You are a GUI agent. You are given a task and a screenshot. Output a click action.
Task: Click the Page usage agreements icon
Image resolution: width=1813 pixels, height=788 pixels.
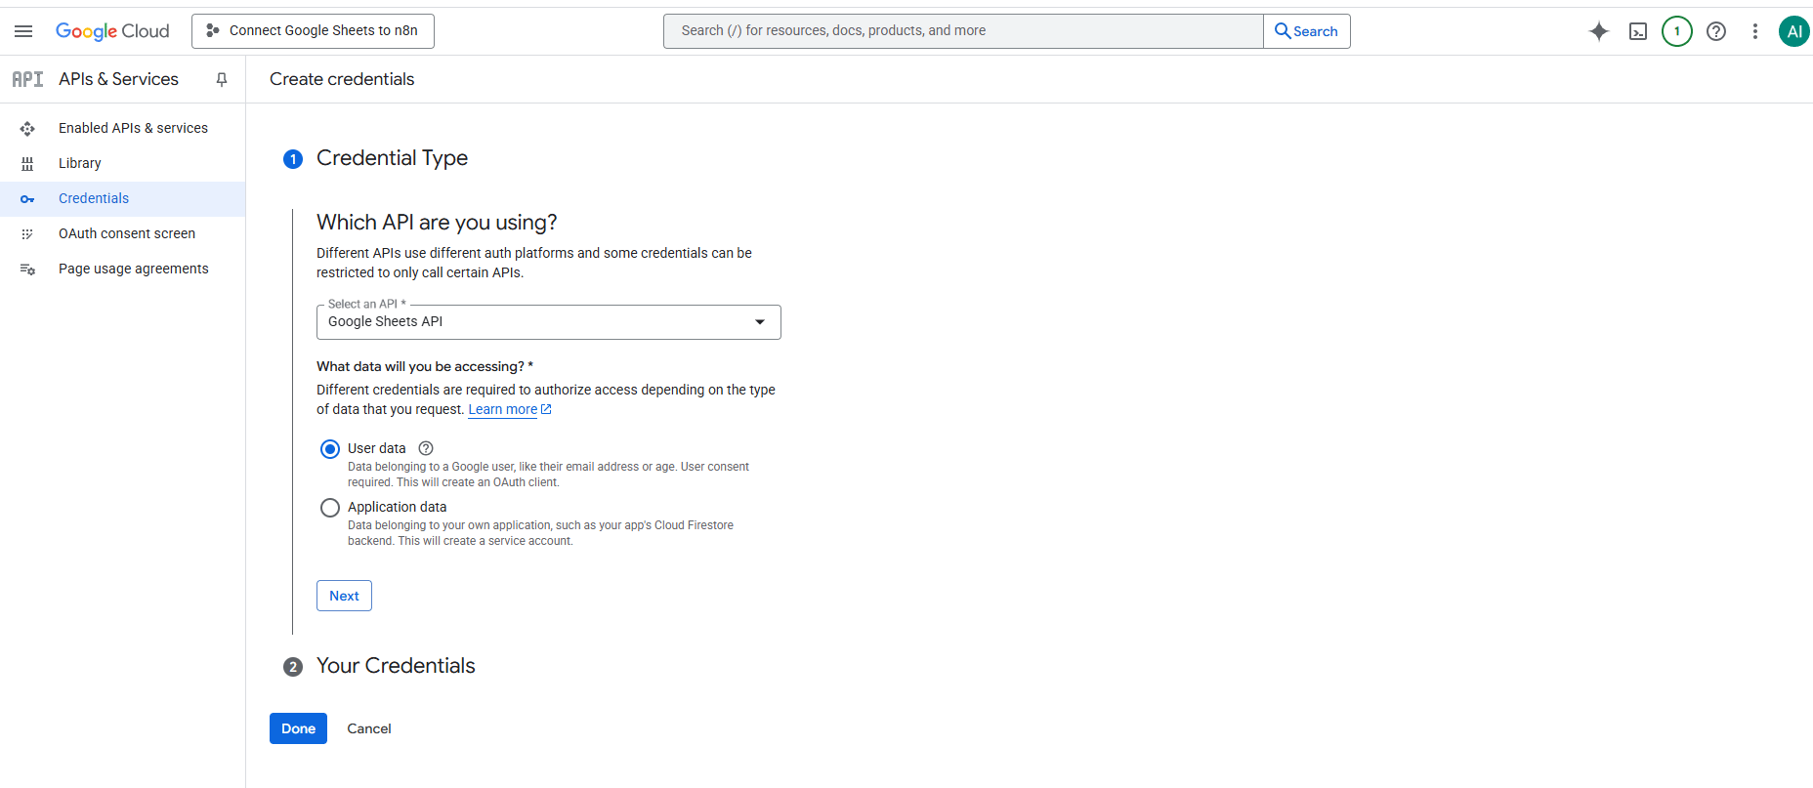27,270
